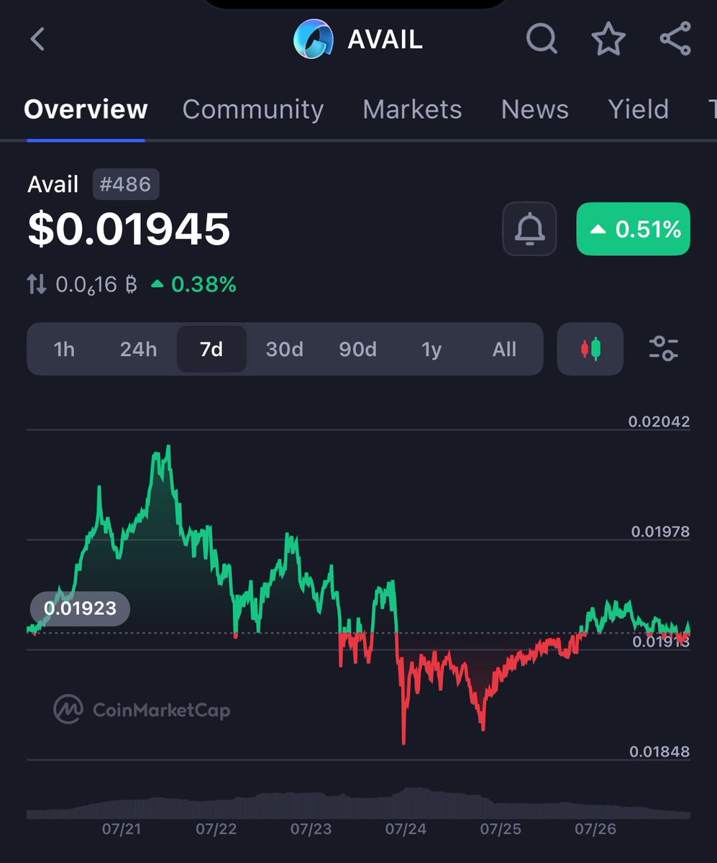The image size is (717, 863).
Task: Tap the 07/22 date on chart axis
Action: point(216,829)
